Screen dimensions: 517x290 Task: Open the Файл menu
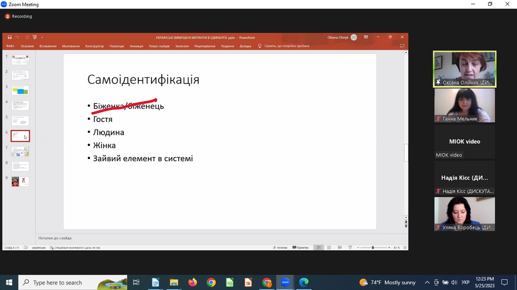pos(10,46)
